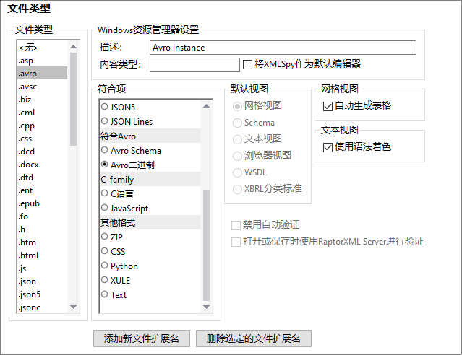Viewport: 462px width, 355px height.
Task: Pick the .json5 extension
Action: (42, 294)
